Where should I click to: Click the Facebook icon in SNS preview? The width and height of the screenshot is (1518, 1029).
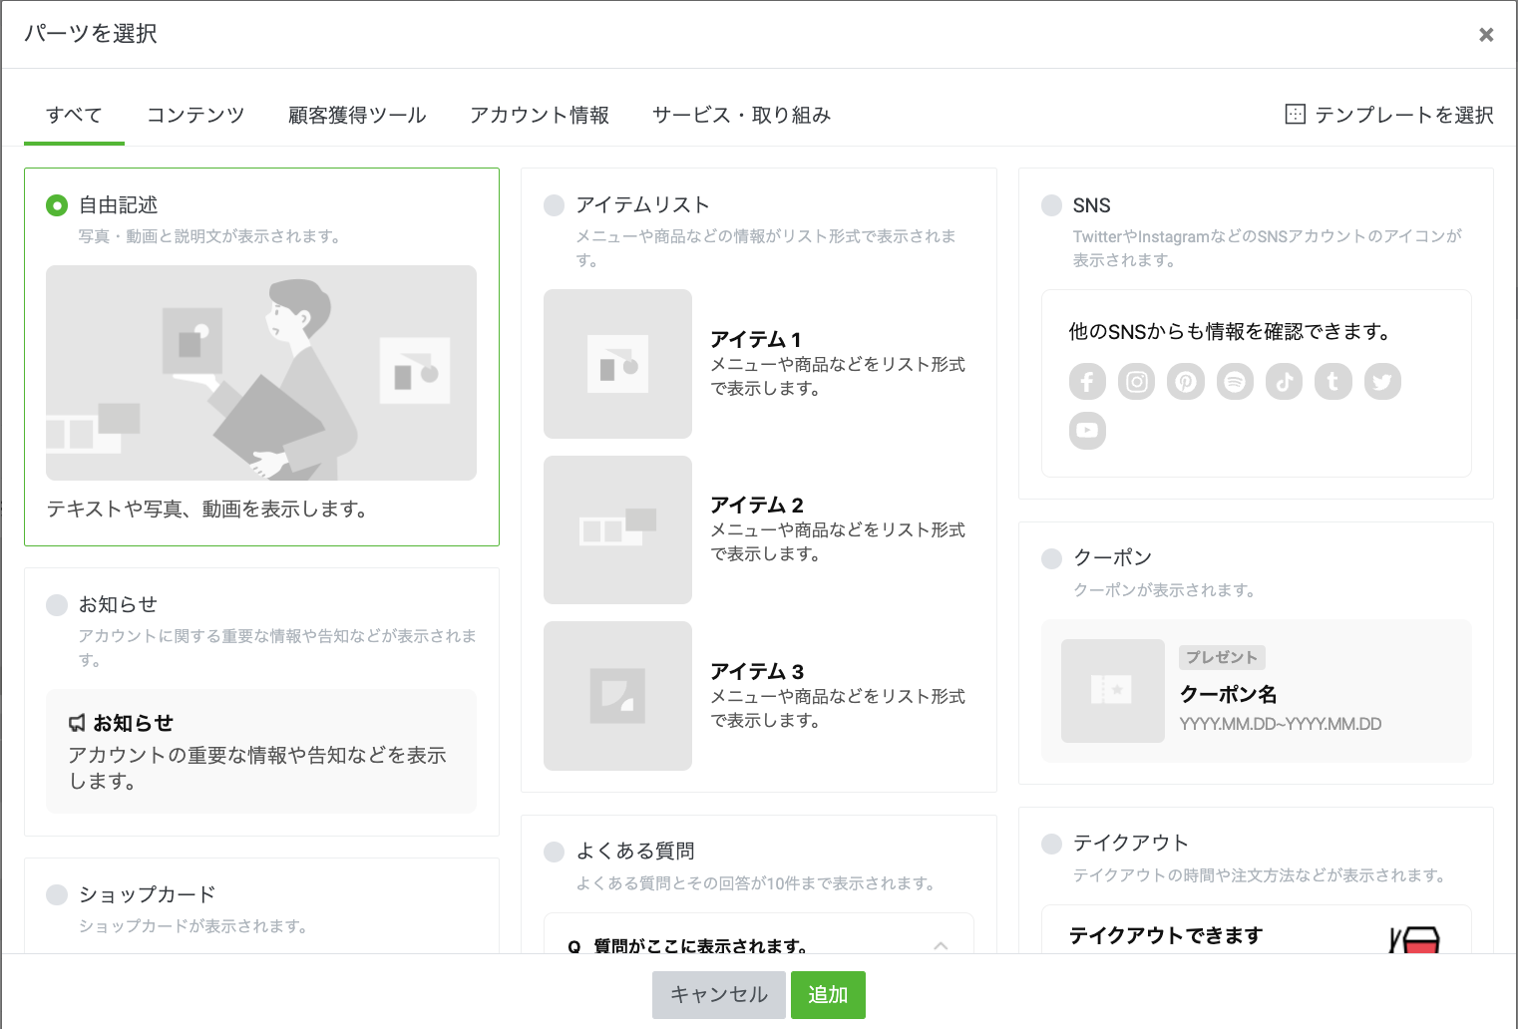(1087, 382)
